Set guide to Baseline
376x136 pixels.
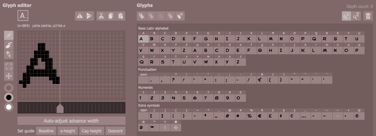46,131
